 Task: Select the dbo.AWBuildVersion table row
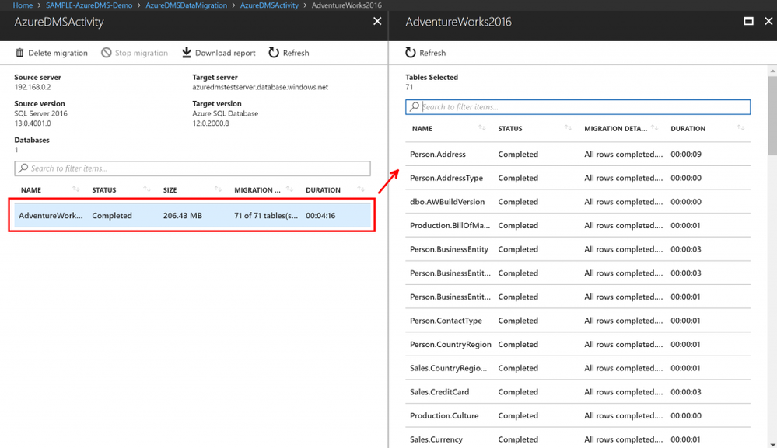click(578, 202)
